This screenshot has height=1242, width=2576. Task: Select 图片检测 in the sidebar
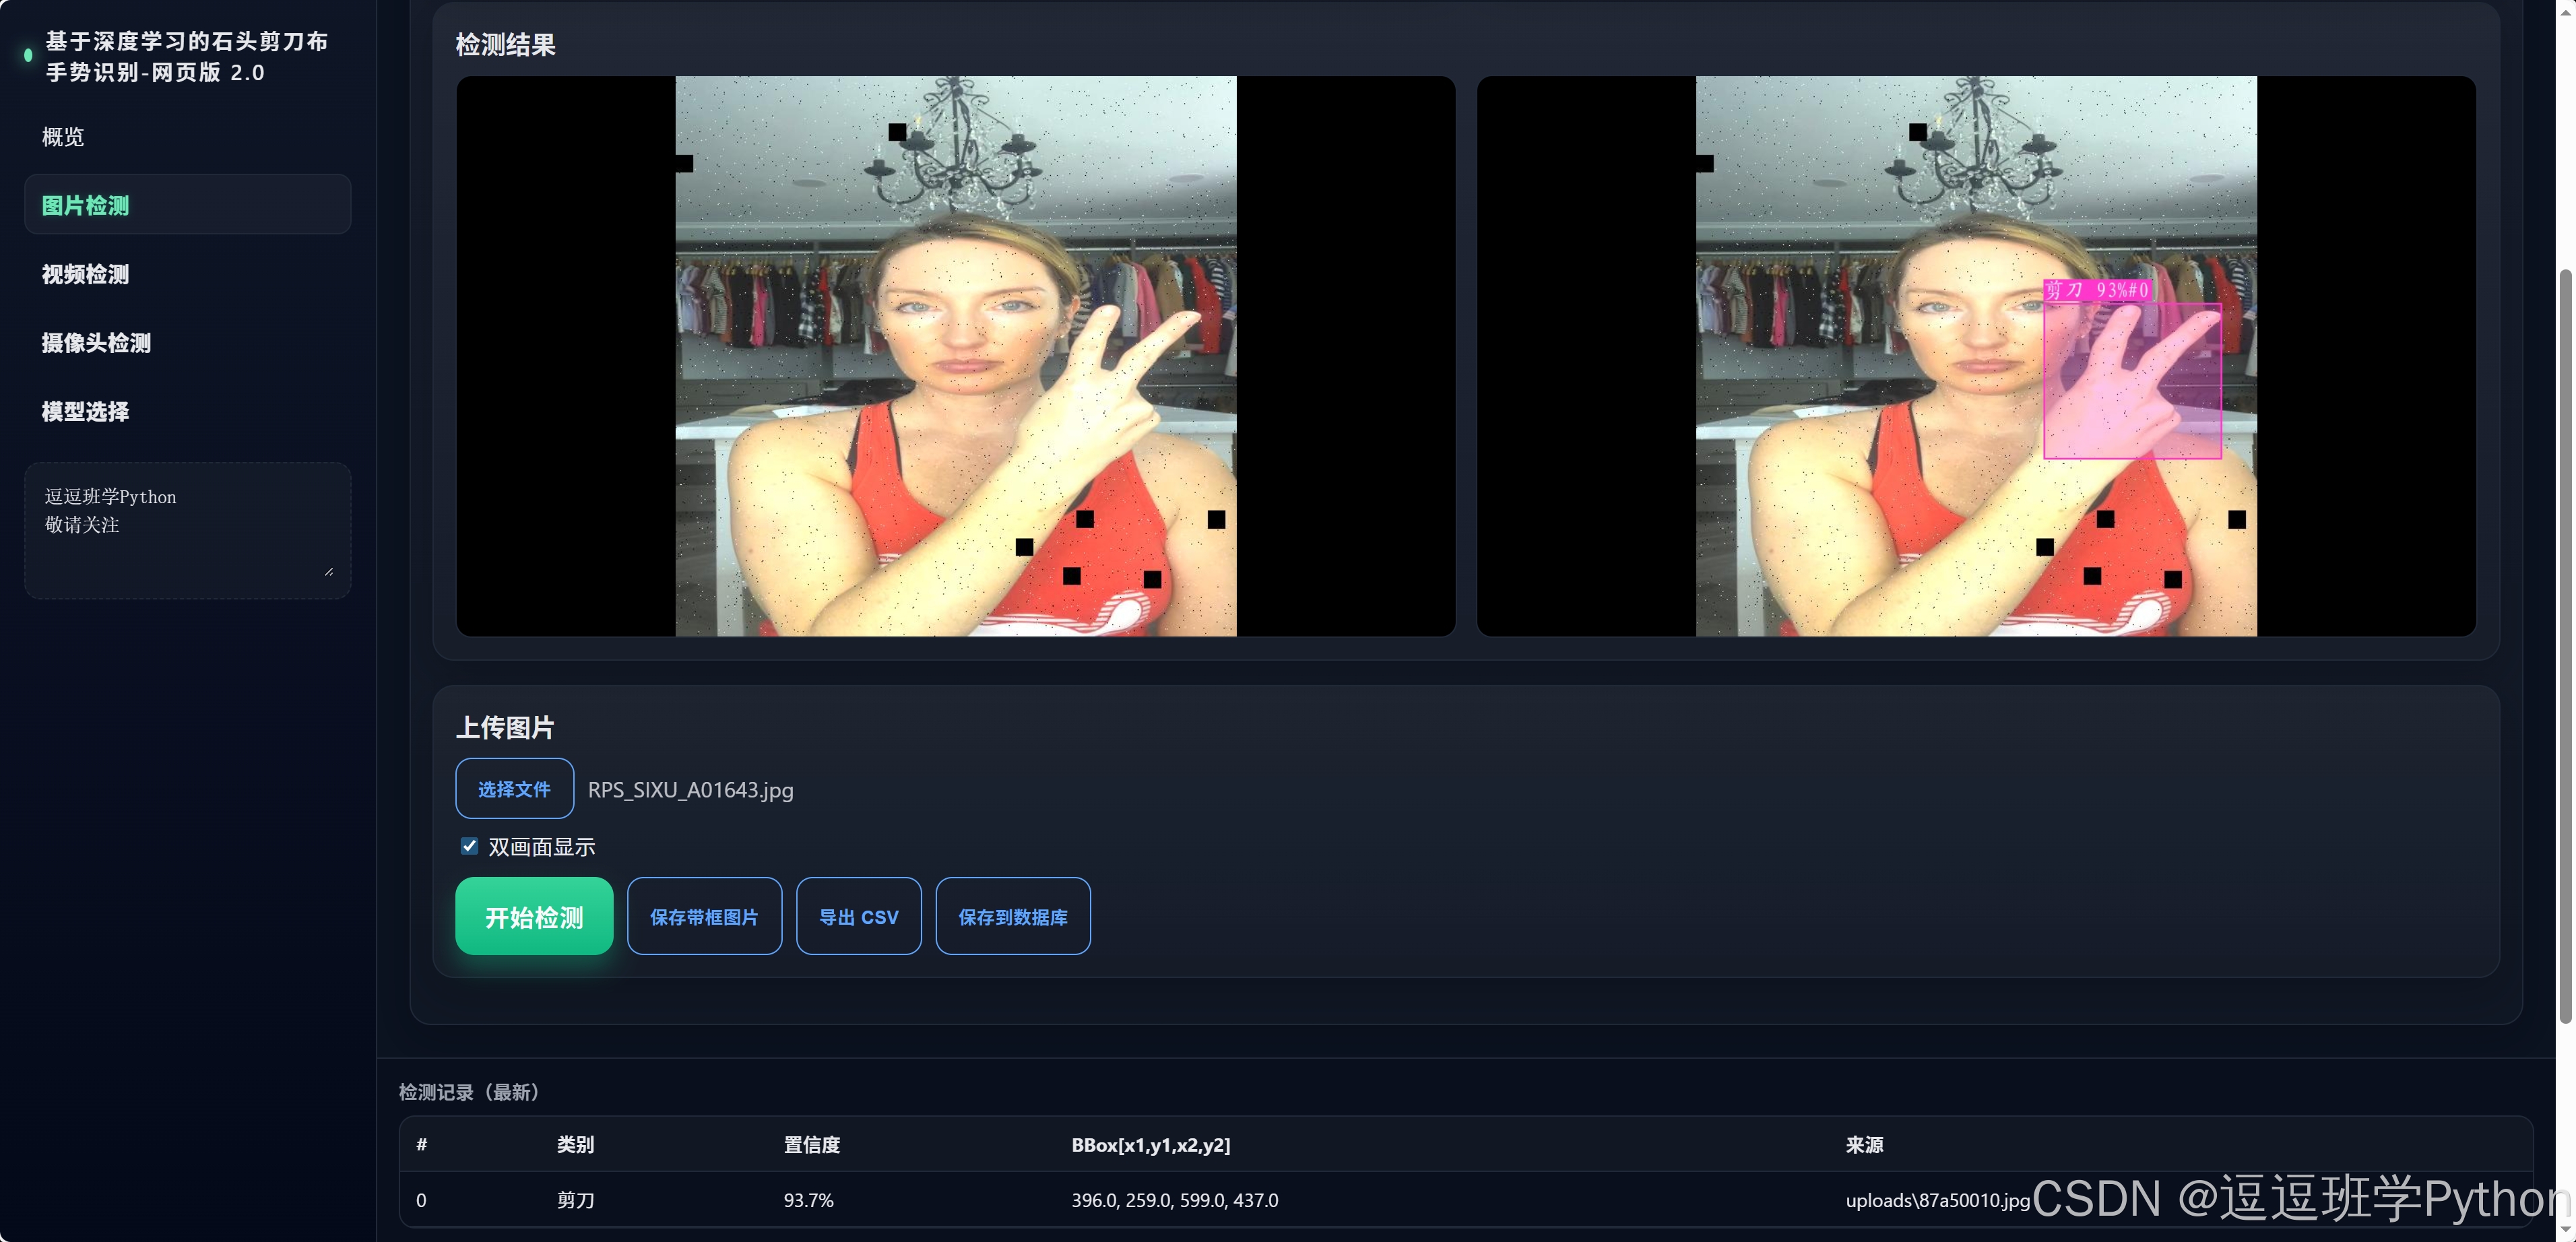tap(187, 205)
